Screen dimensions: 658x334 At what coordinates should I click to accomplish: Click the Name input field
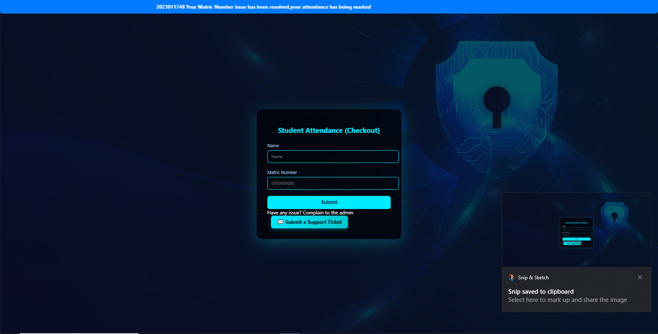[x=333, y=157]
